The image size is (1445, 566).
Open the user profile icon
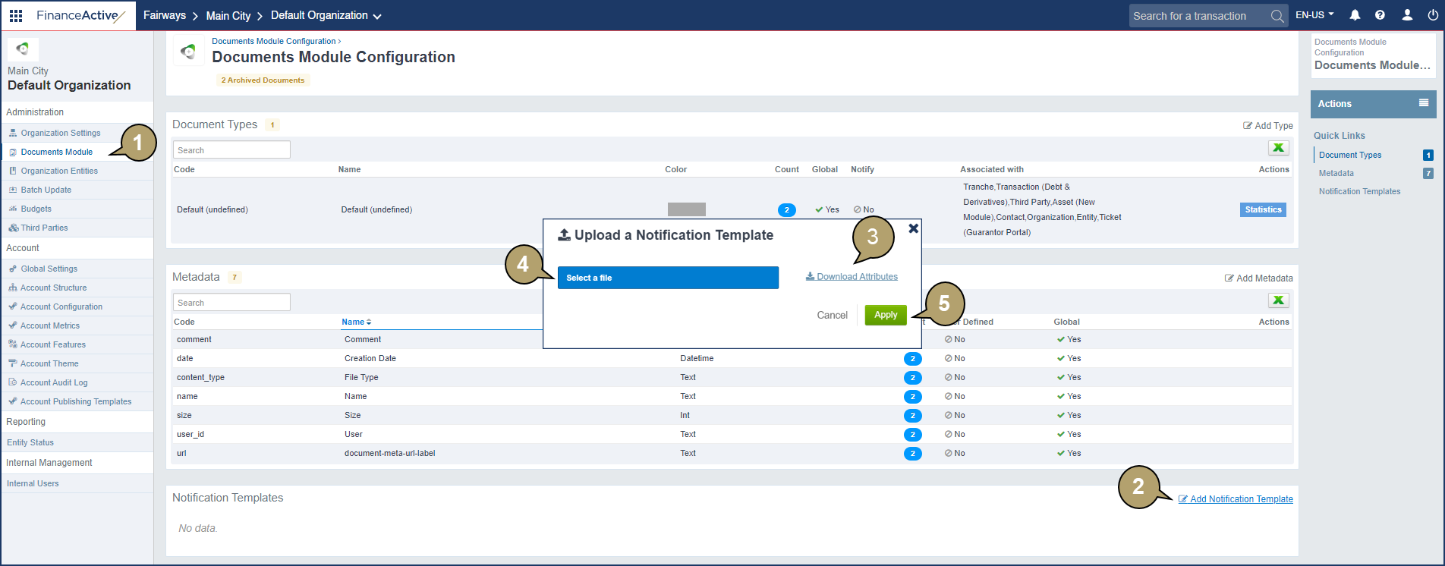tap(1406, 15)
